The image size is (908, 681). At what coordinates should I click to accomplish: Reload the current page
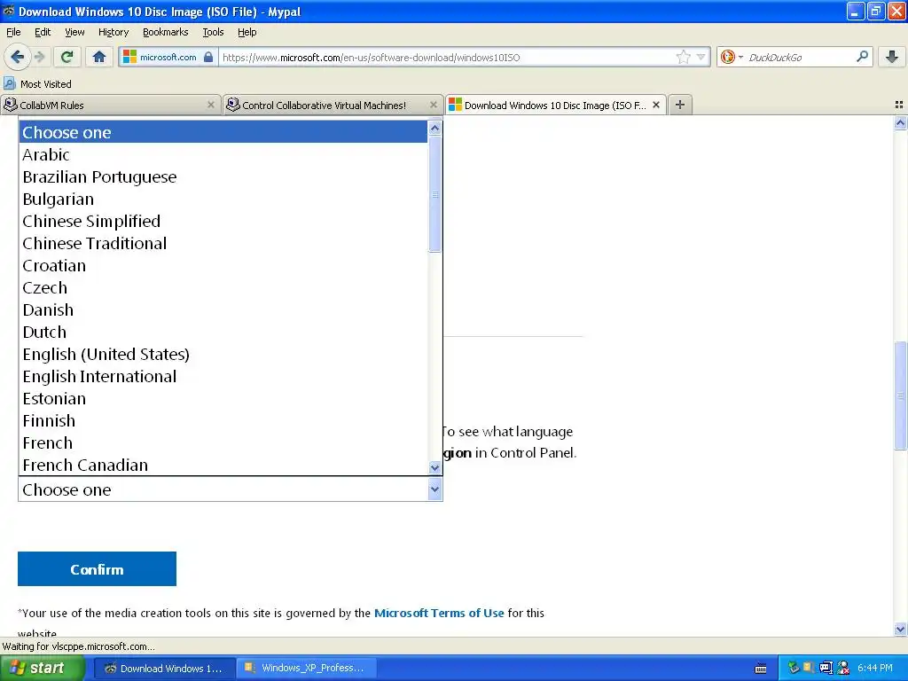point(67,57)
